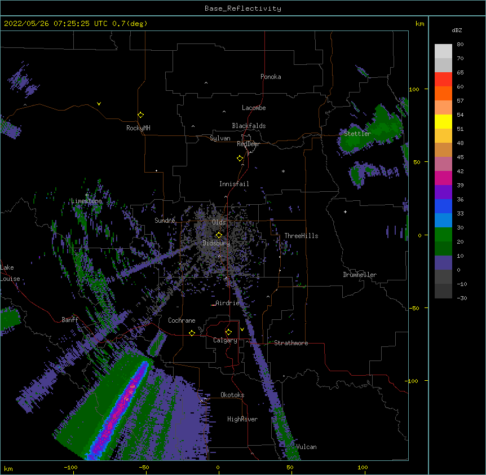Screen dimensions: 486x475
Task: Select the white asterisk marker east of Innisfail
Action: point(283,171)
